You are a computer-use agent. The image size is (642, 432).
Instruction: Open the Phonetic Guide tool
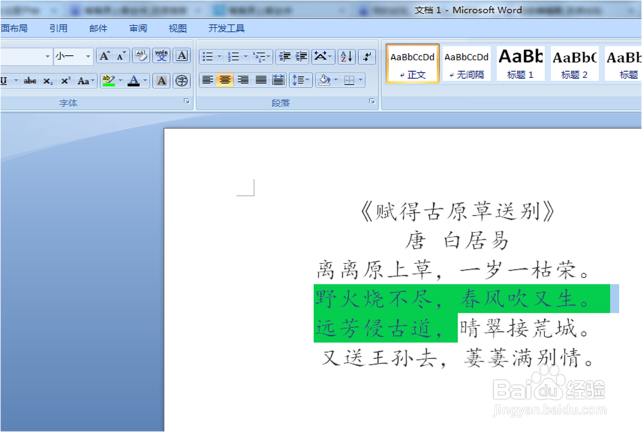click(x=162, y=56)
